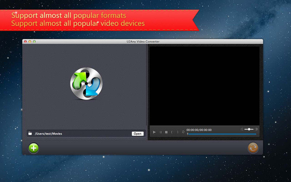291x182 pixels.
Task: Pause the video preview
Action: [x=161, y=132]
